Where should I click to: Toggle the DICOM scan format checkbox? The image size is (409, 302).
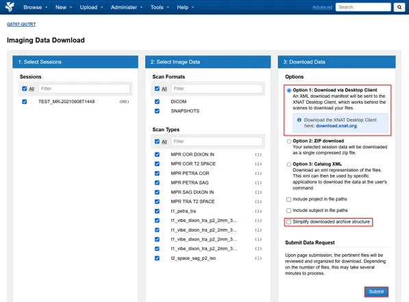tap(157, 101)
